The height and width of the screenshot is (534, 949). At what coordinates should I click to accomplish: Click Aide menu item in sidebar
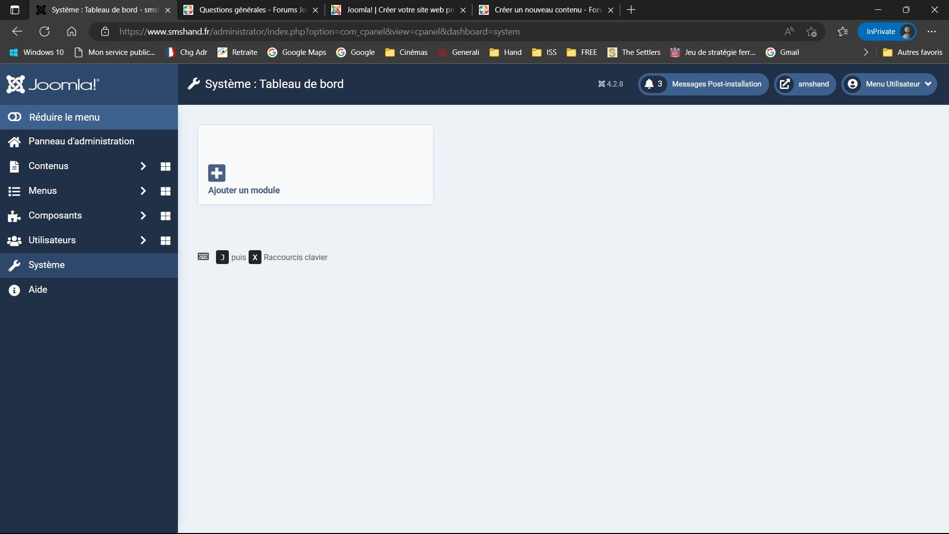point(37,289)
